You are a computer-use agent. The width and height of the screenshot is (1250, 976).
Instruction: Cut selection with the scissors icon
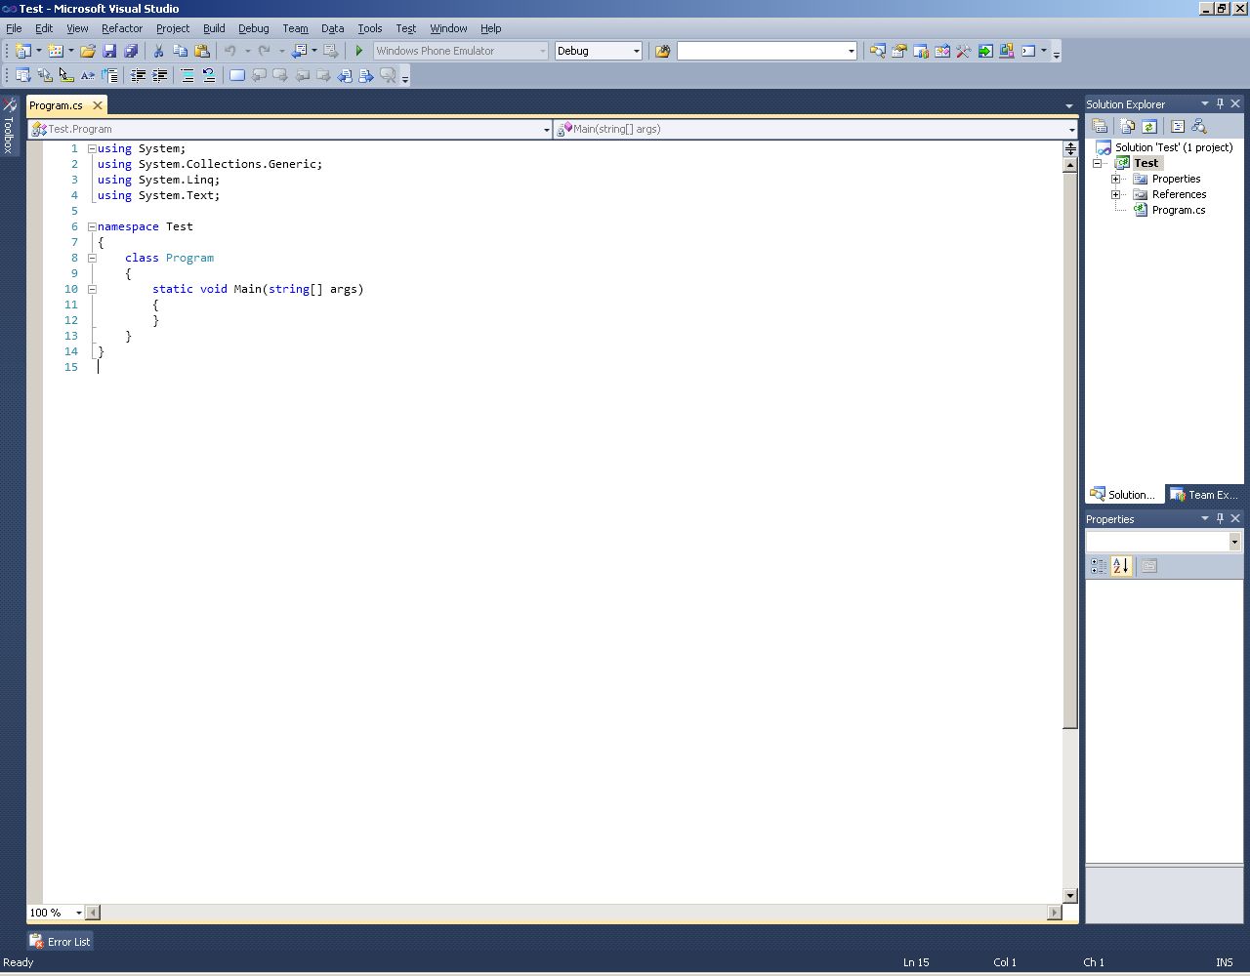pyautogui.click(x=158, y=51)
